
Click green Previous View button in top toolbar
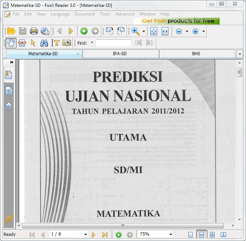pos(84,31)
